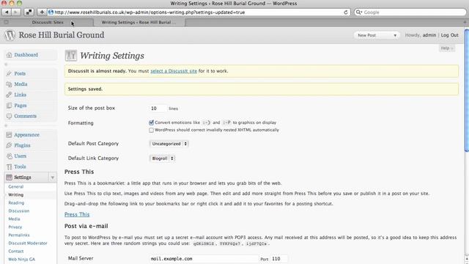
Task: Click the Appearance sidebar icon
Action: click(9, 135)
